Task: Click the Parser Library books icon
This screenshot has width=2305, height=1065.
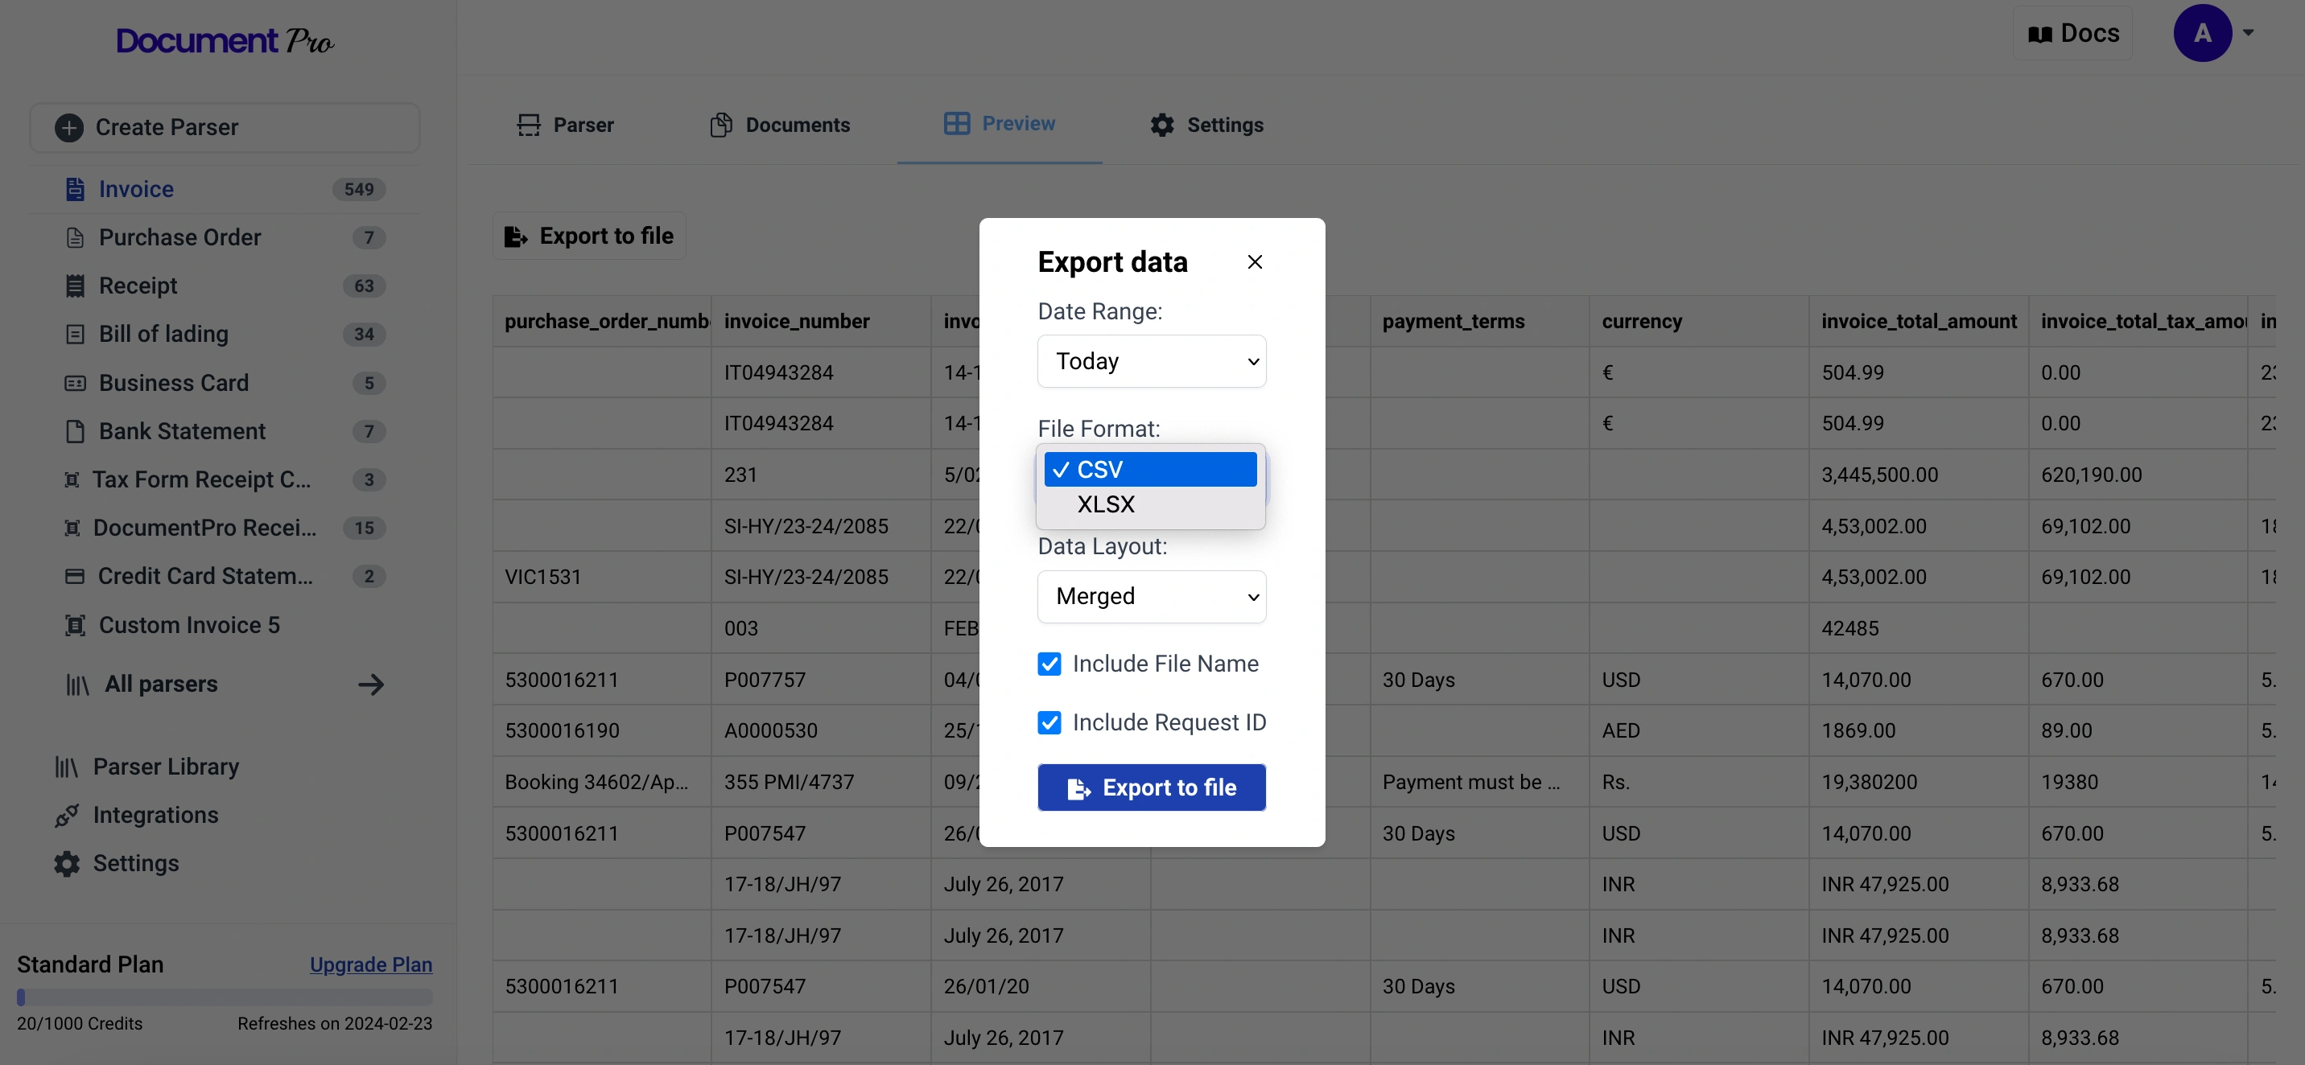Action: [x=67, y=767]
